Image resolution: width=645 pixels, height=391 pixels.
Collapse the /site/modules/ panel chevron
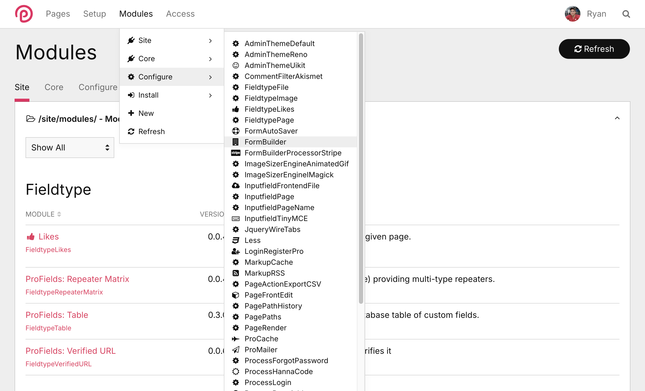(617, 118)
